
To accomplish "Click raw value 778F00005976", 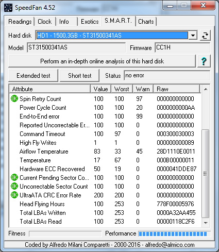I will point(175,204).
